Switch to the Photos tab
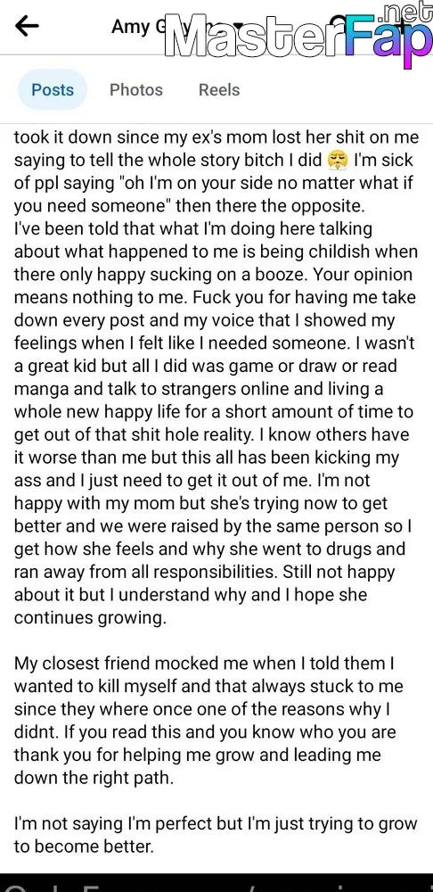Viewport: 433px width, 892px height. [135, 89]
